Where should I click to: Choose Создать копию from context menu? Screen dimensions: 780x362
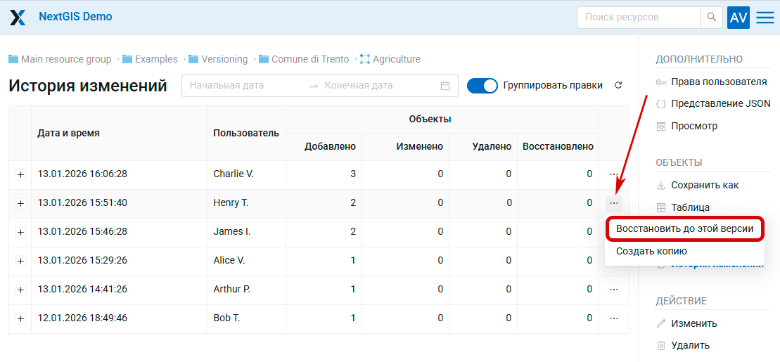point(651,251)
